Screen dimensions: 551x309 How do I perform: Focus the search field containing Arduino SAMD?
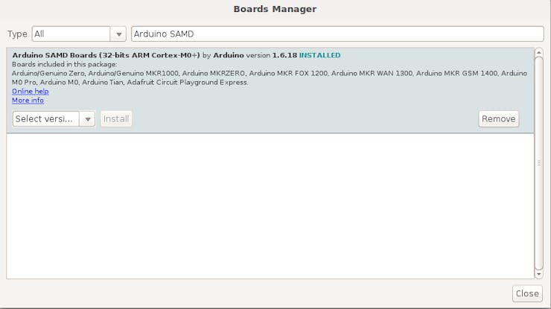pos(337,34)
